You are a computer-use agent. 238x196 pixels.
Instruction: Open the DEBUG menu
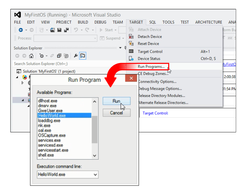100,22
